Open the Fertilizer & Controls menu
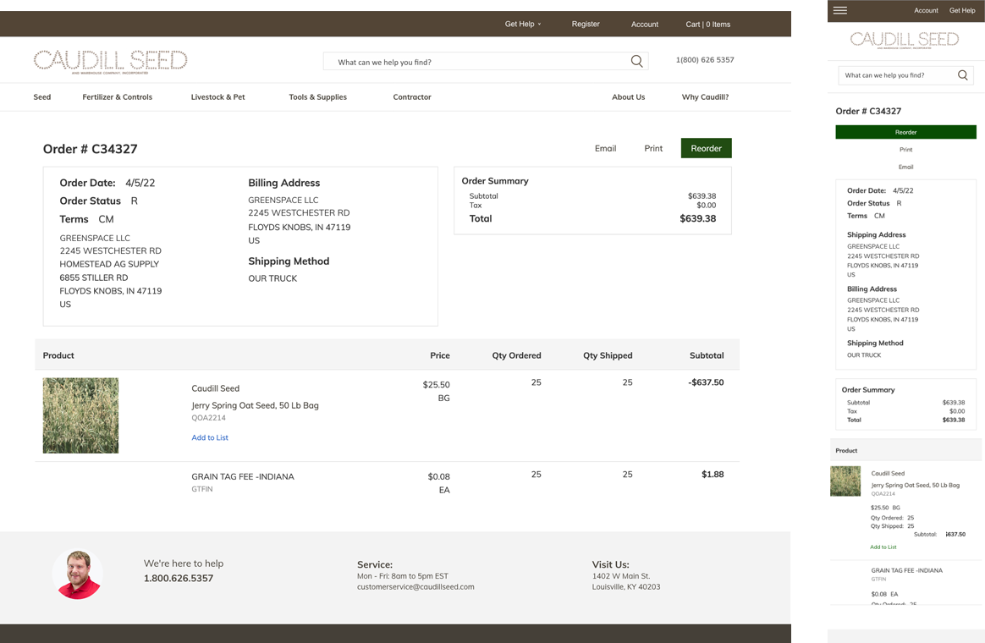985x643 pixels. [118, 96]
